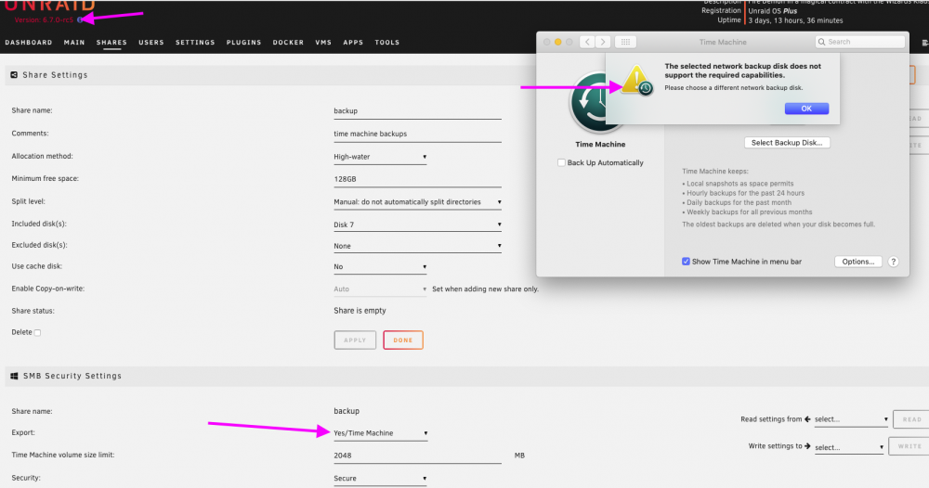The width and height of the screenshot is (929, 488).
Task: Open the Use cache disk dropdown
Action: pyautogui.click(x=380, y=267)
